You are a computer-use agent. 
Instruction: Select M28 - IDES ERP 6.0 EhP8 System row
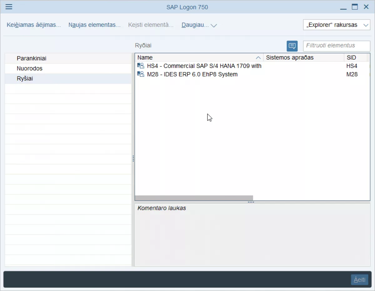coord(252,74)
